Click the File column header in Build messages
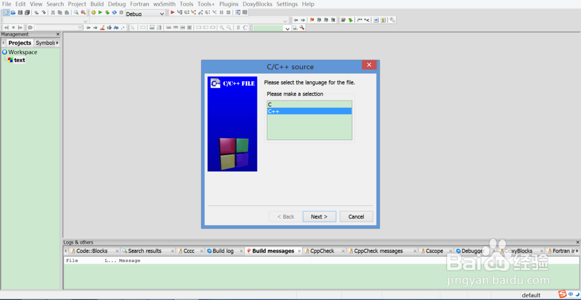 72,261
